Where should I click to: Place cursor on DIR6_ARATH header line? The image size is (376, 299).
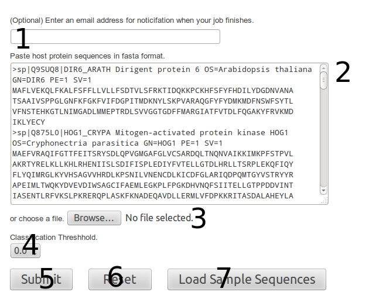pyautogui.click(x=162, y=70)
